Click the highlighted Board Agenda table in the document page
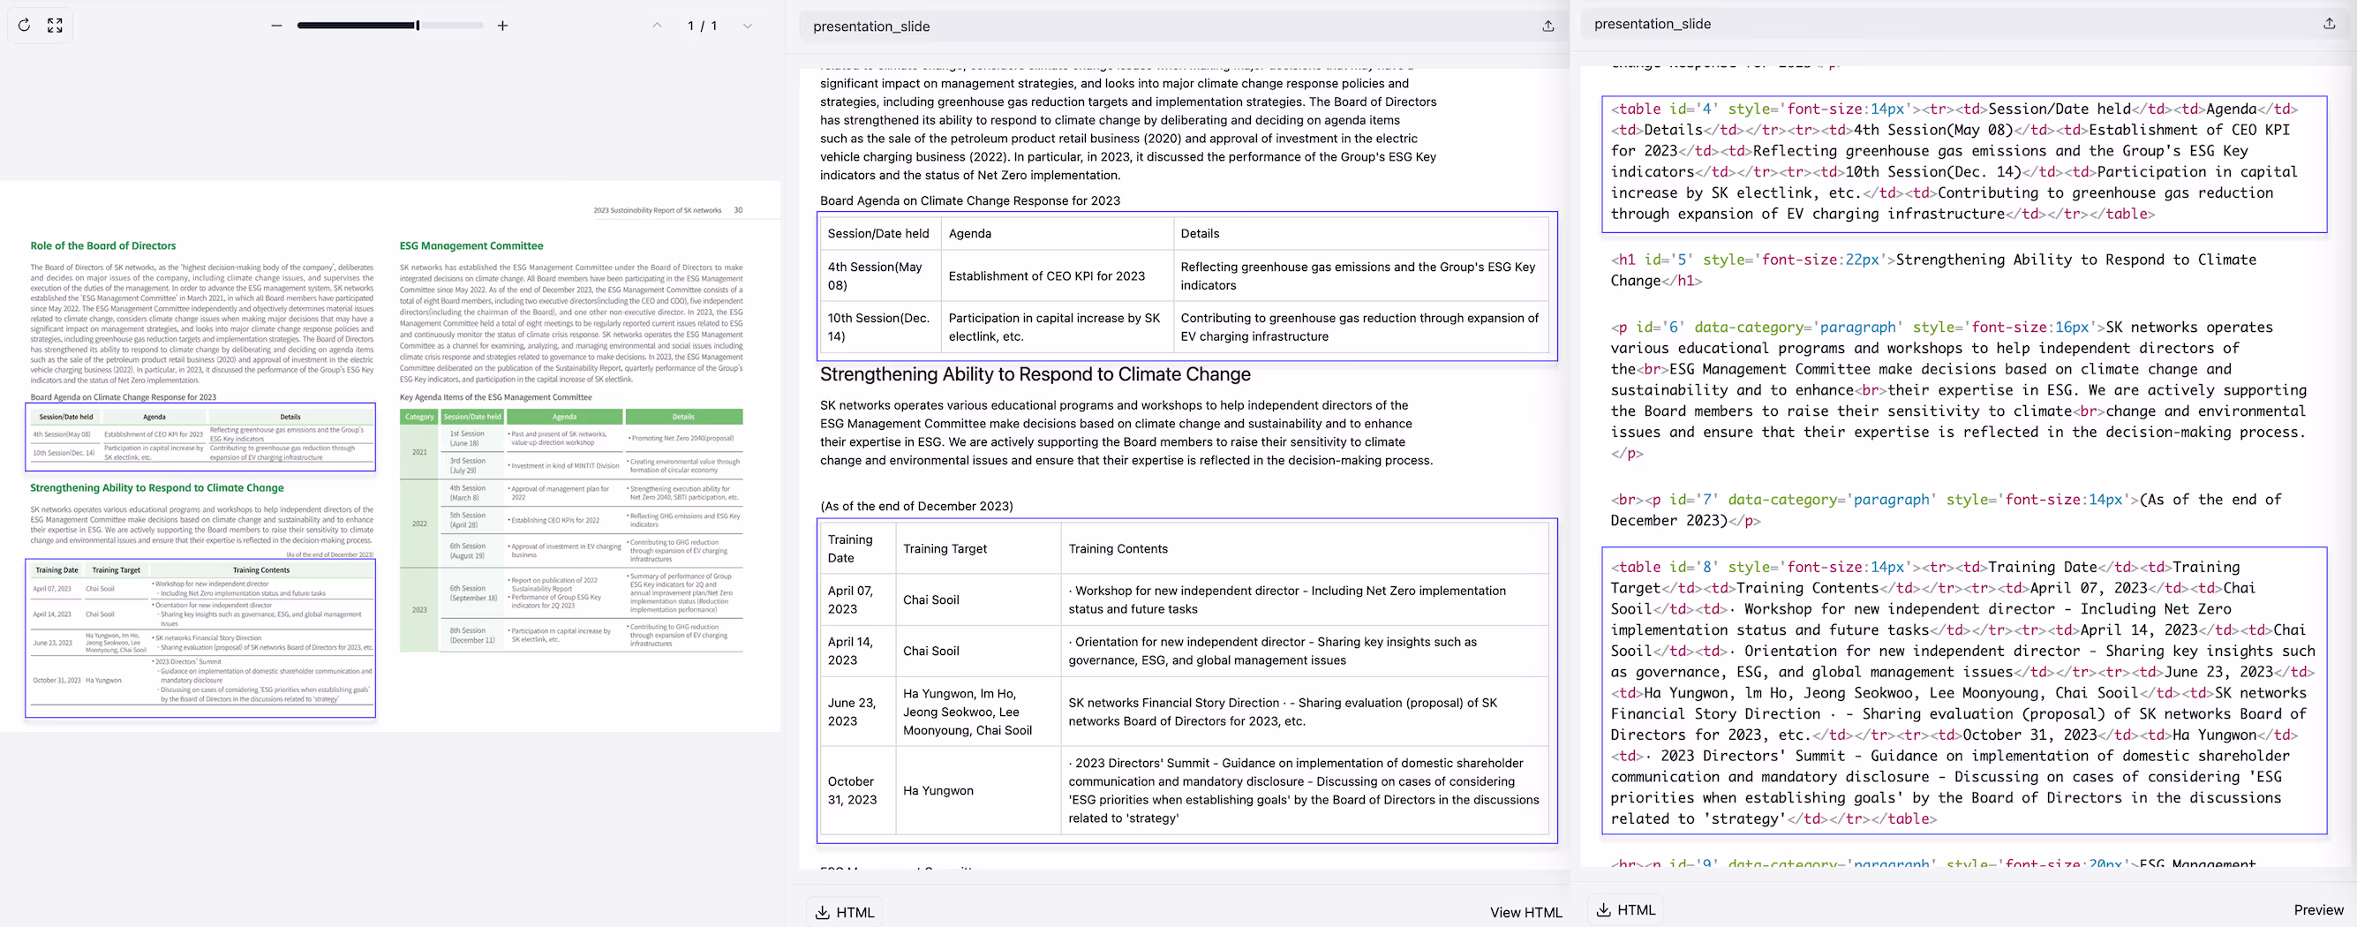The height and width of the screenshot is (927, 2357). (200, 437)
